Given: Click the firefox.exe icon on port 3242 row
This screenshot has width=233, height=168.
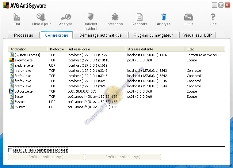Looking at the screenshot, I should click(12, 70).
